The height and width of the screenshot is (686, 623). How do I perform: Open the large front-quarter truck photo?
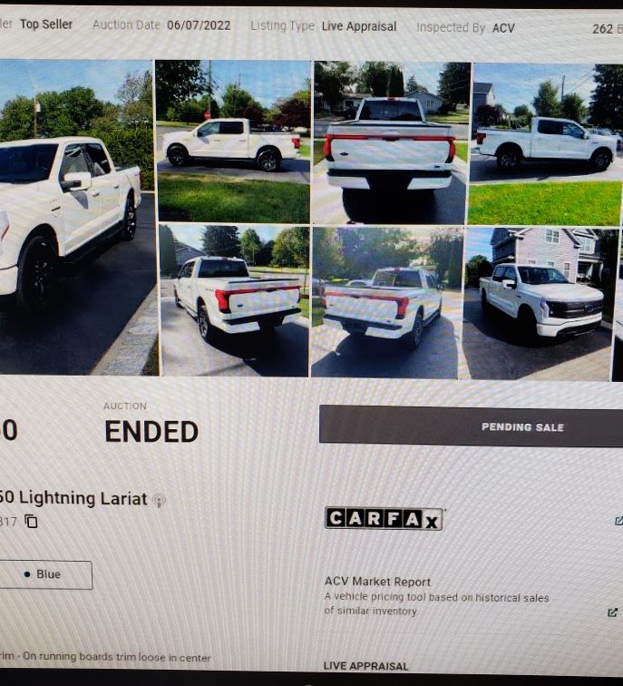point(78,218)
